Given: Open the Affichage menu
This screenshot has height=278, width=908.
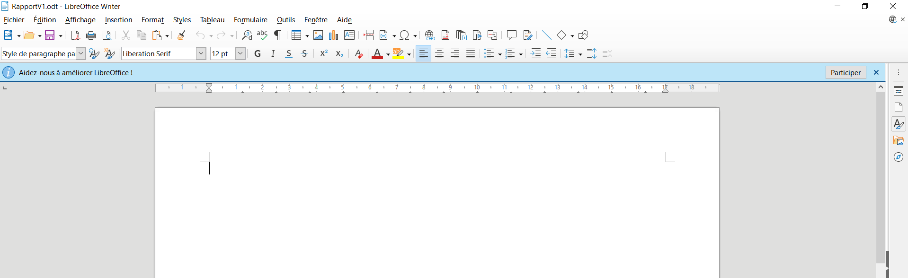Looking at the screenshot, I should tap(80, 20).
